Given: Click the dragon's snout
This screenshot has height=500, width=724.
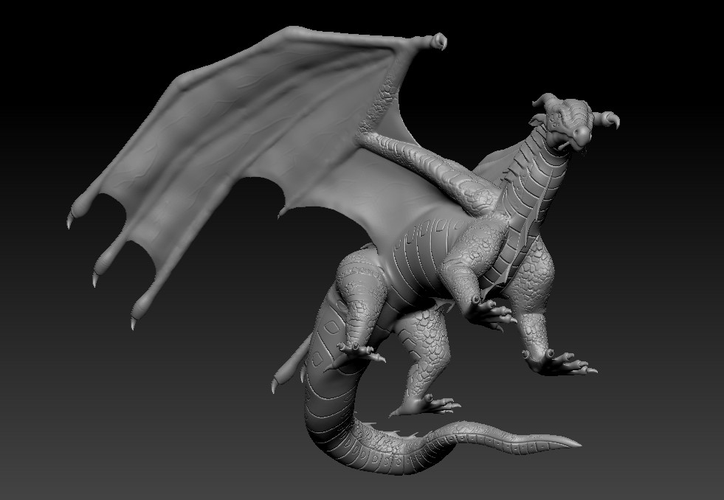Looking at the screenshot, I should click(x=582, y=134).
